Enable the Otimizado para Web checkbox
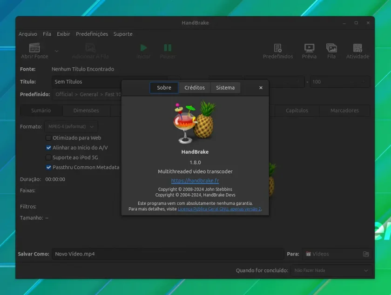Image resolution: width=391 pixels, height=295 pixels. pyautogui.click(x=48, y=138)
